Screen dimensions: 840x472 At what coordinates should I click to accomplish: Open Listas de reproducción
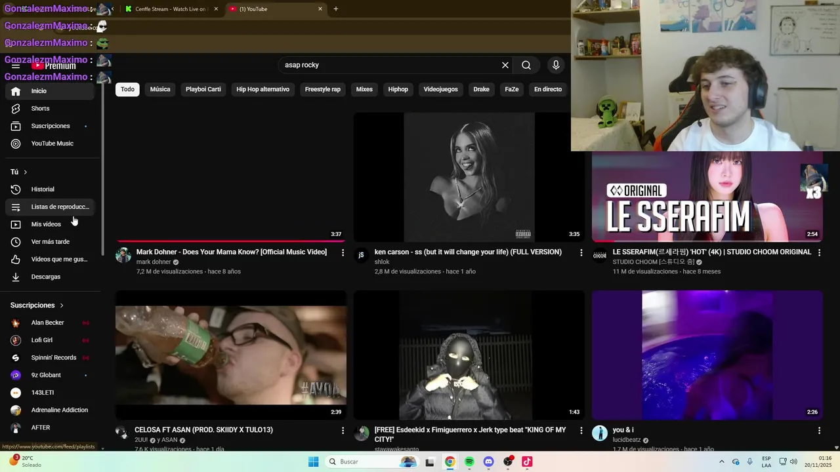point(51,206)
